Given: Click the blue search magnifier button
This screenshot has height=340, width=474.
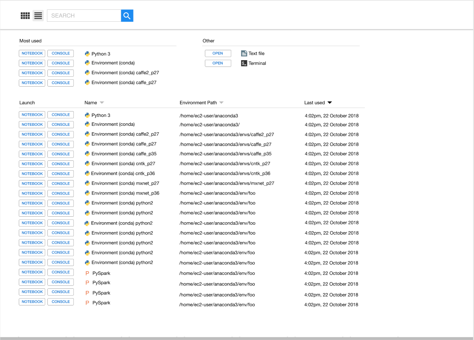Looking at the screenshot, I should pos(127,16).
